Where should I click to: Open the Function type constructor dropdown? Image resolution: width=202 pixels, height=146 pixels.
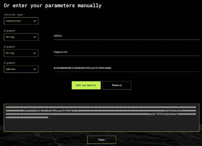(21, 21)
